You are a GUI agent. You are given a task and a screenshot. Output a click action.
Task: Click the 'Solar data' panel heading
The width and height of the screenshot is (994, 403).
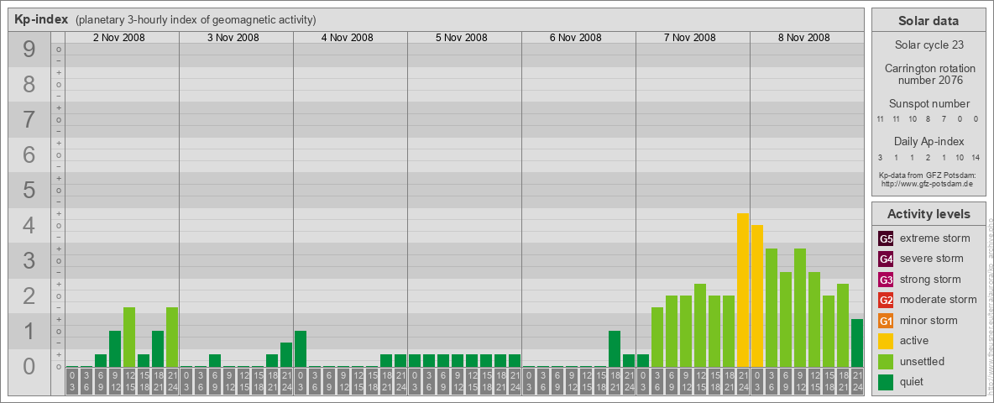click(x=928, y=21)
